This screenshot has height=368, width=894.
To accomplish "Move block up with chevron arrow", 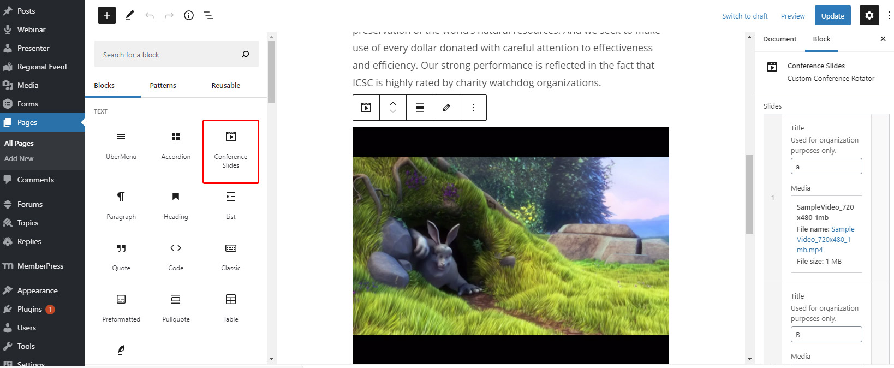I will (x=393, y=103).
